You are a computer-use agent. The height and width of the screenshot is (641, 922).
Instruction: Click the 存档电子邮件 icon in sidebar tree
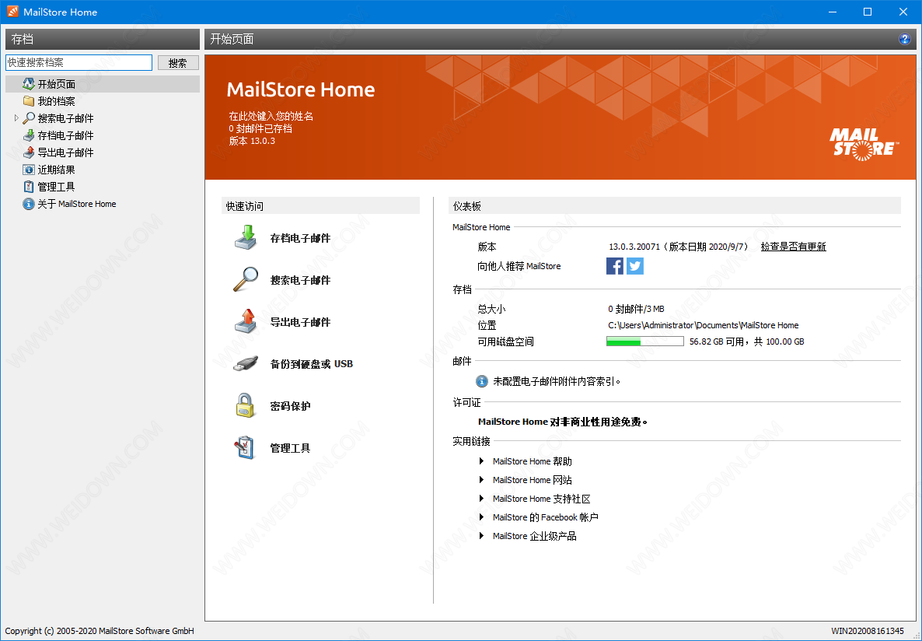(28, 135)
